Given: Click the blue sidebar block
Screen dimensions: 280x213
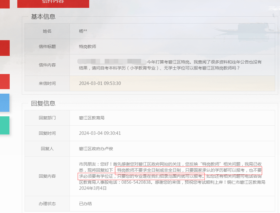Looking at the screenshot, I should click(x=5, y=103).
